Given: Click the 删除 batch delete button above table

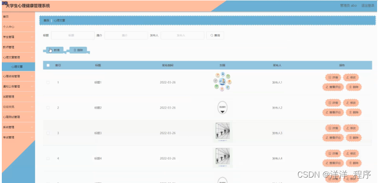Looking at the screenshot, I should coord(78,50).
